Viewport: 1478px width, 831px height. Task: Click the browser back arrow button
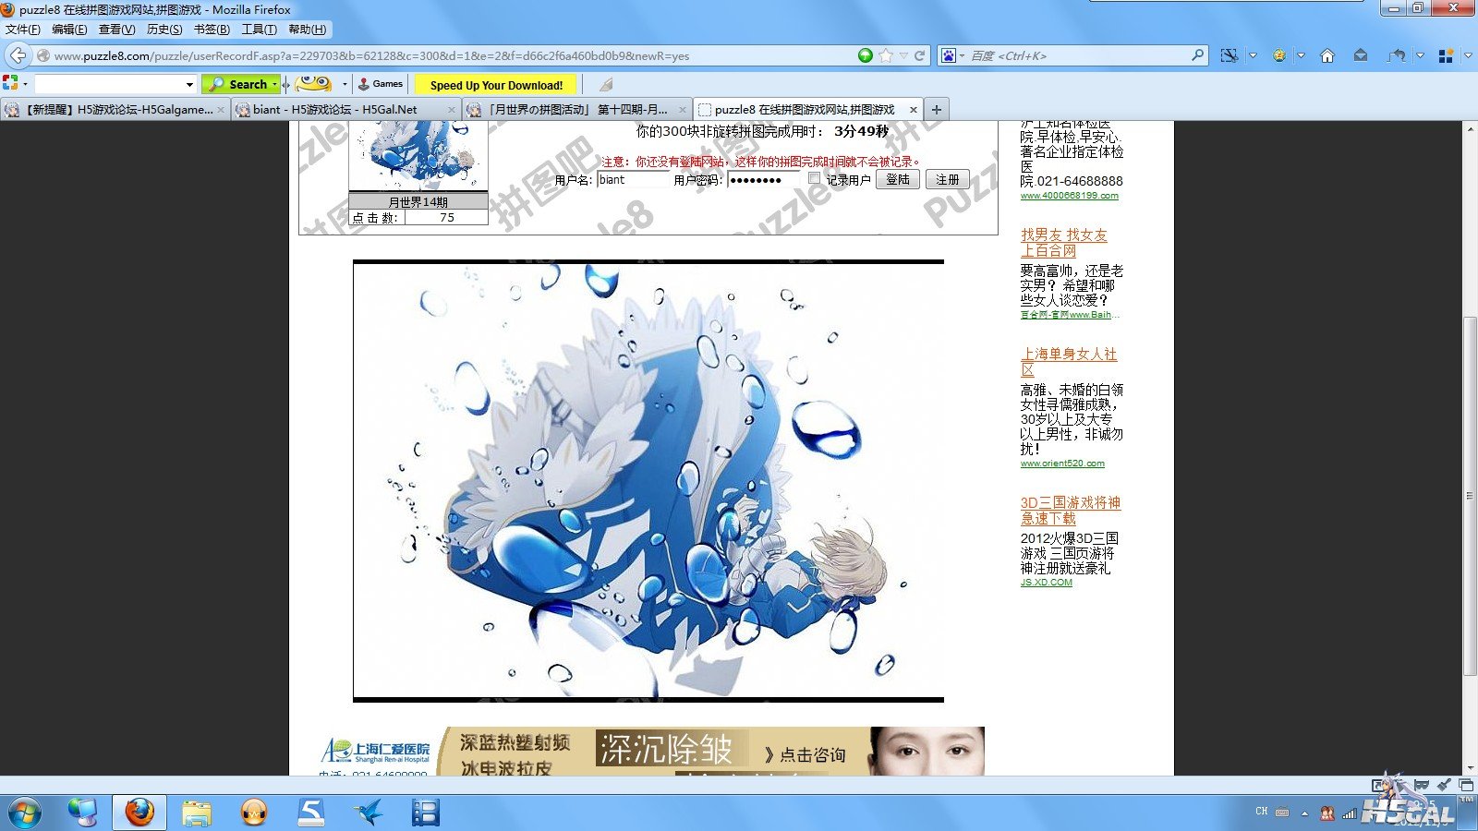click(18, 55)
